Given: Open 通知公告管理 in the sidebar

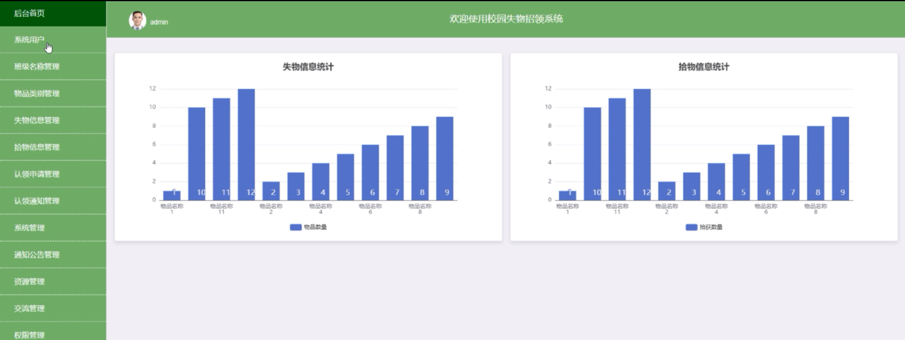Looking at the screenshot, I should tap(37, 255).
